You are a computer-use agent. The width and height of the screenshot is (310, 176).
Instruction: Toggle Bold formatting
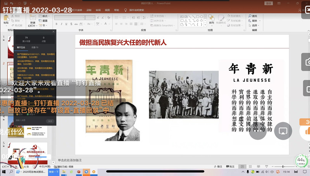(57, 24)
